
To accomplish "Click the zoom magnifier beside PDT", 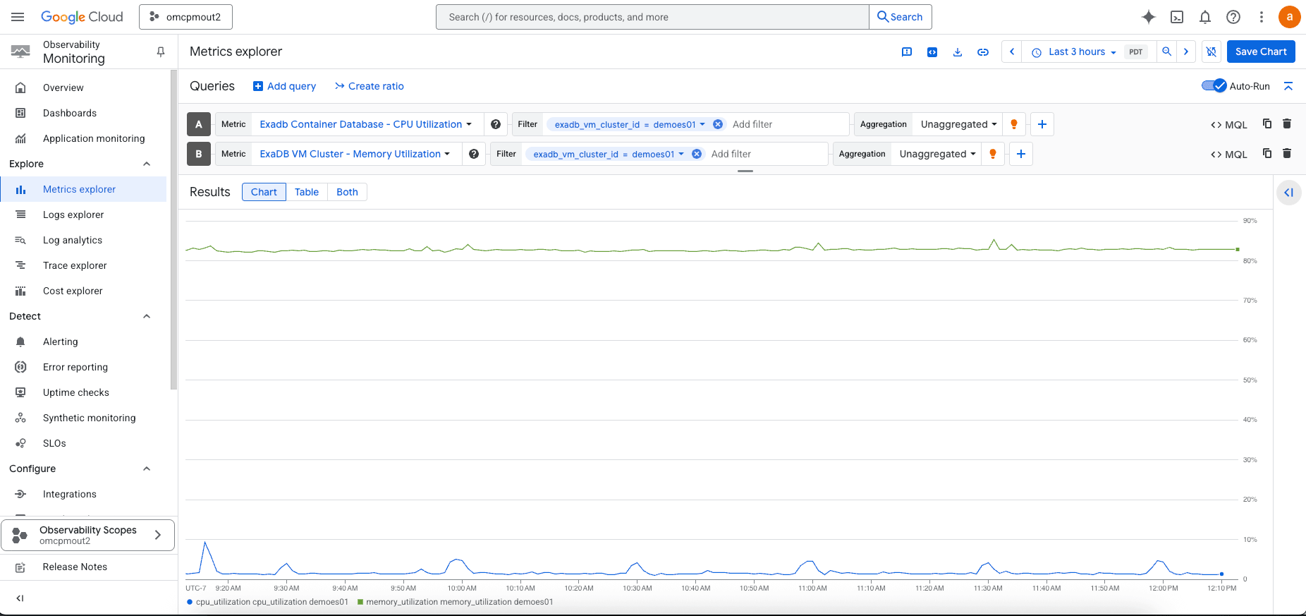I will point(1167,52).
